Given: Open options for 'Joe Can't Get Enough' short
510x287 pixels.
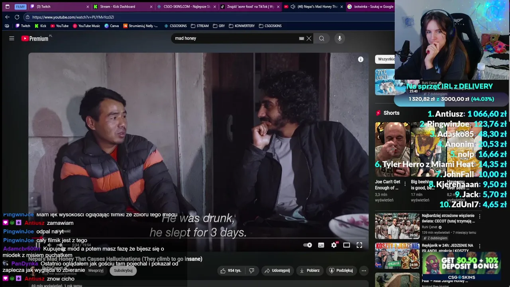Looking at the screenshot, I should click(x=405, y=184).
